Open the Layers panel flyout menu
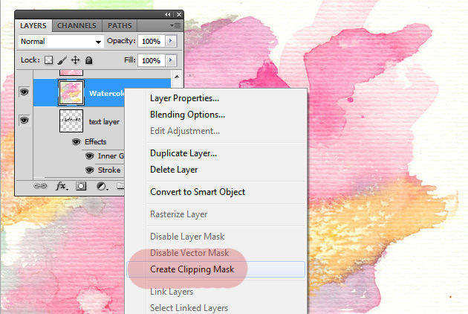Image resolution: width=468 pixels, height=314 pixels. click(175, 26)
